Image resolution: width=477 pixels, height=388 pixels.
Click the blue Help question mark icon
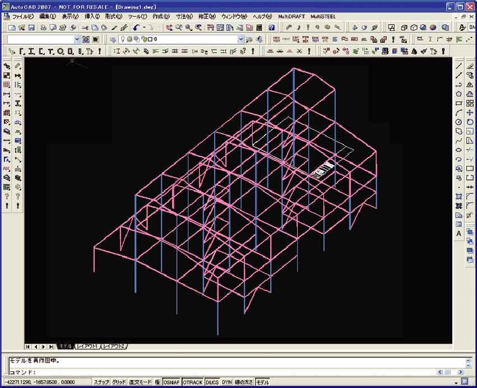[271, 27]
